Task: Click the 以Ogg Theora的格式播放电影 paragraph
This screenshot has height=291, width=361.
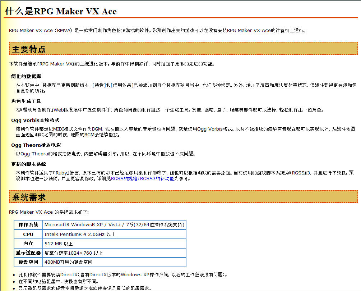Action: click(106, 154)
